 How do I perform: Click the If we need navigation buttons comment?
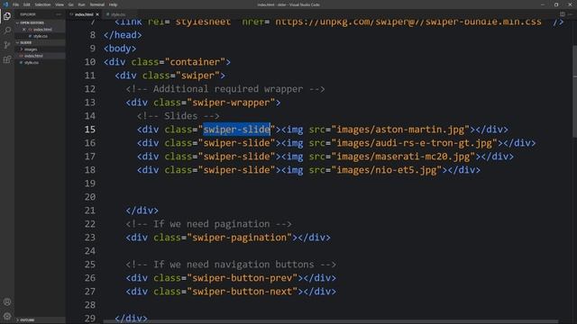[231, 264]
